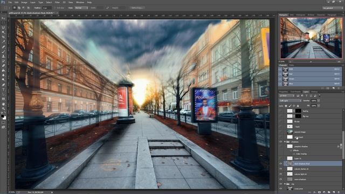The width and height of the screenshot is (345, 194).
Task: Click Add layer mask icon
Action: point(319,192)
